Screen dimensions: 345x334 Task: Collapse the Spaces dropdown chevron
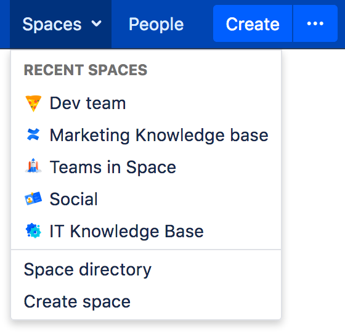click(96, 23)
